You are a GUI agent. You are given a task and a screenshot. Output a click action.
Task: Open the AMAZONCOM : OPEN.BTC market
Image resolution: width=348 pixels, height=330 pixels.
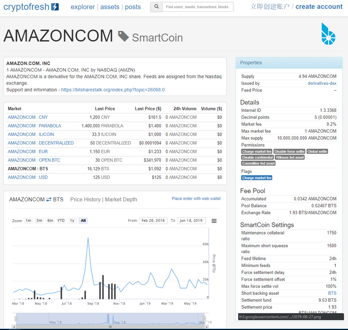coord(34,160)
